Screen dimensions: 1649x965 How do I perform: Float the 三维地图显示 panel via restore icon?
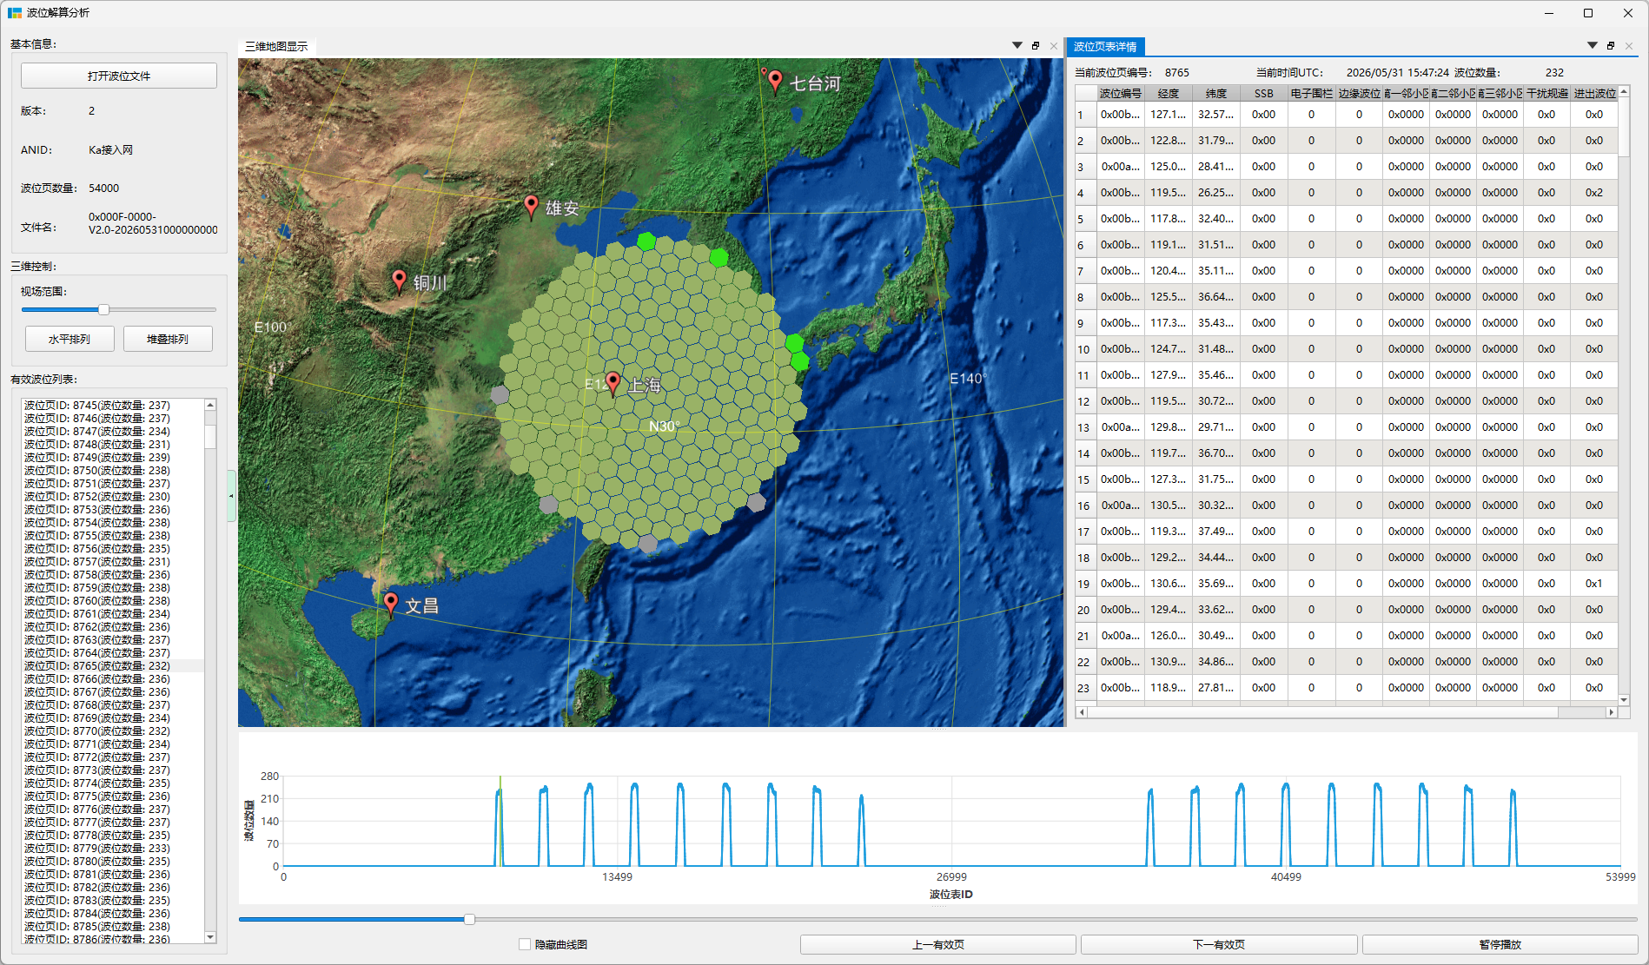(1036, 46)
